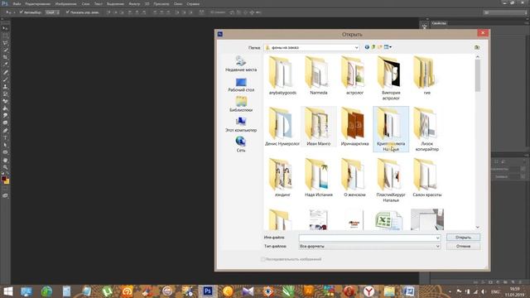Select the Денис Нумеролог folder
Image resolution: width=530 pixels, height=298 pixels.
[x=282, y=127]
